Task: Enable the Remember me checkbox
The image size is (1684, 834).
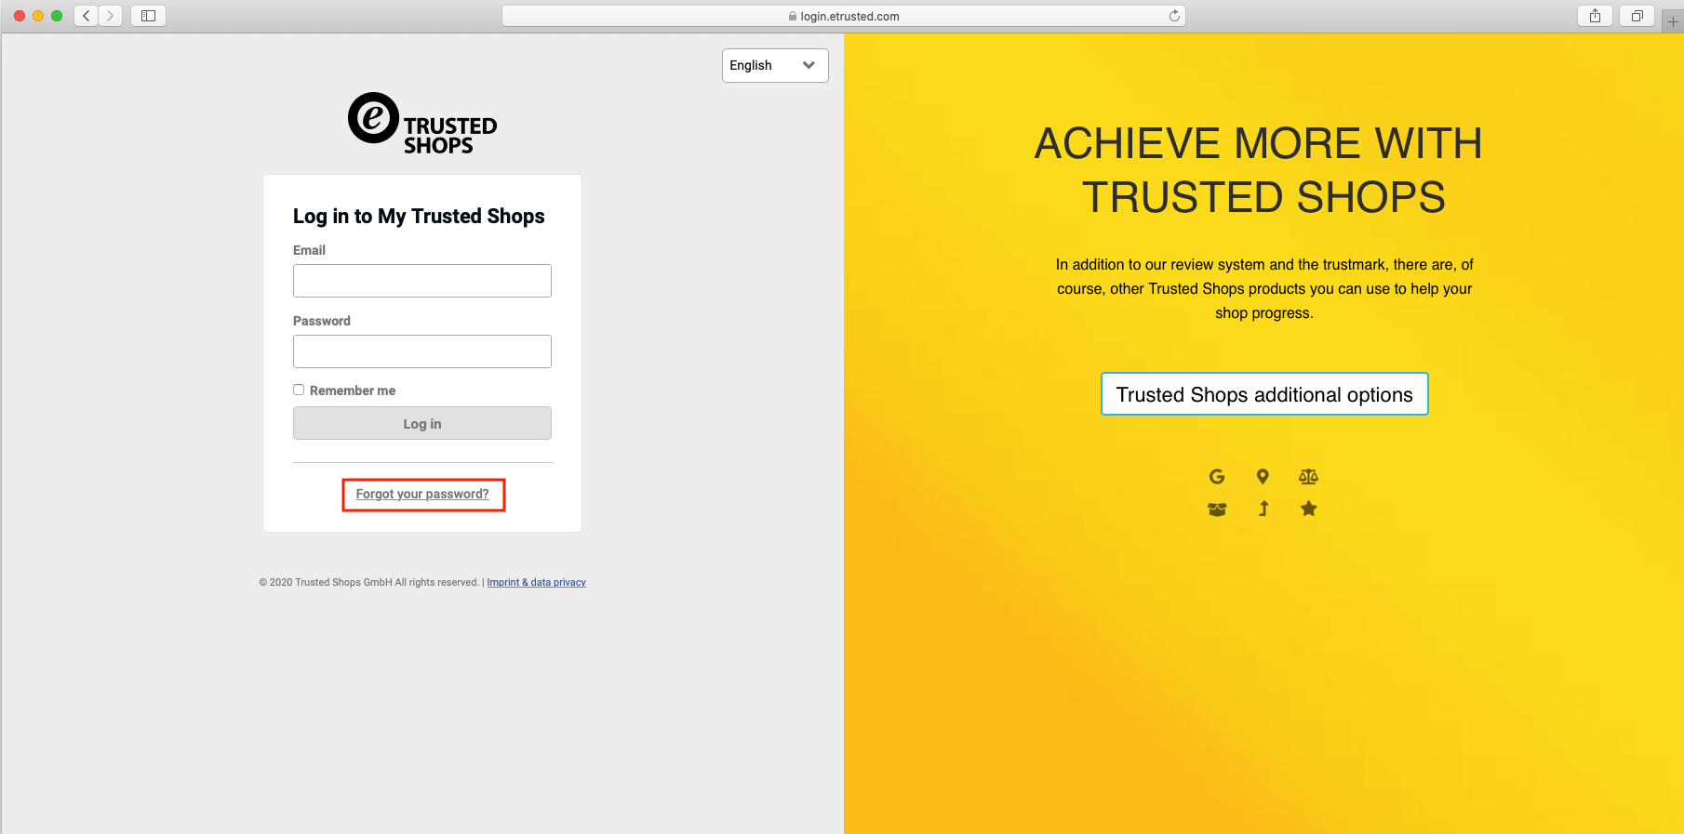Action: click(x=299, y=390)
